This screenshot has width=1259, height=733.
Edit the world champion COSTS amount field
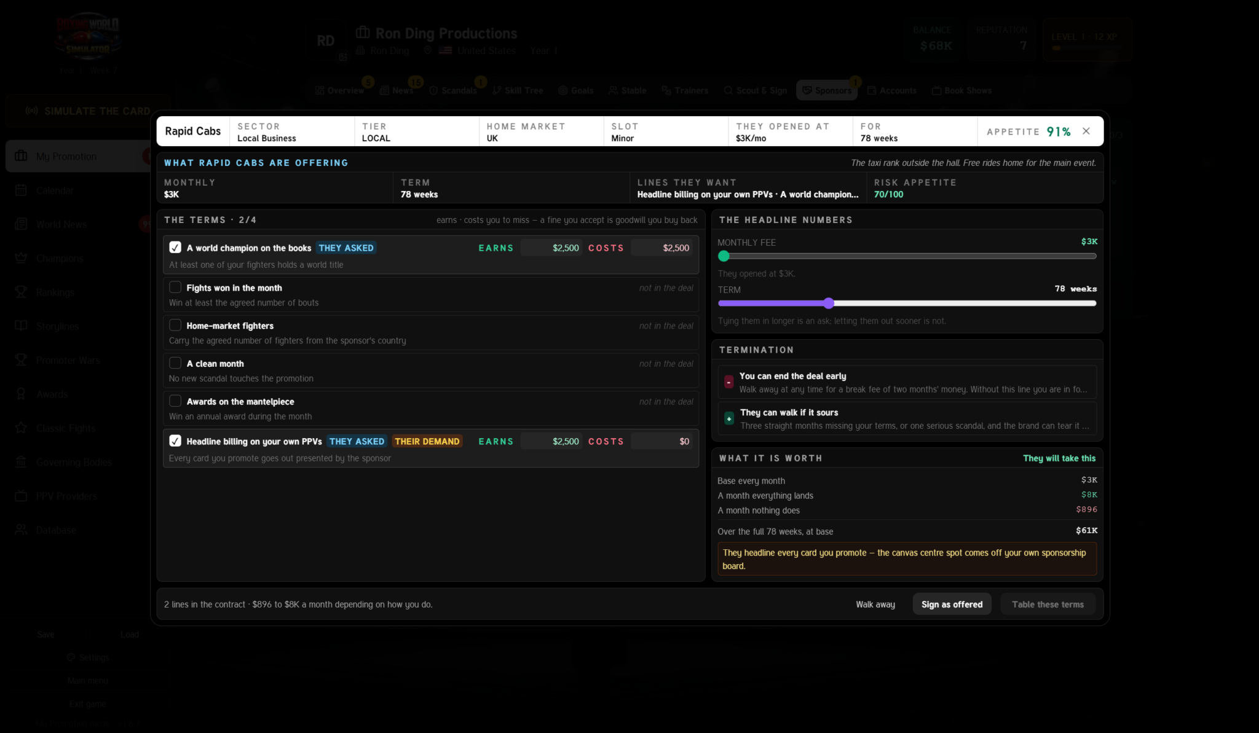(661, 248)
